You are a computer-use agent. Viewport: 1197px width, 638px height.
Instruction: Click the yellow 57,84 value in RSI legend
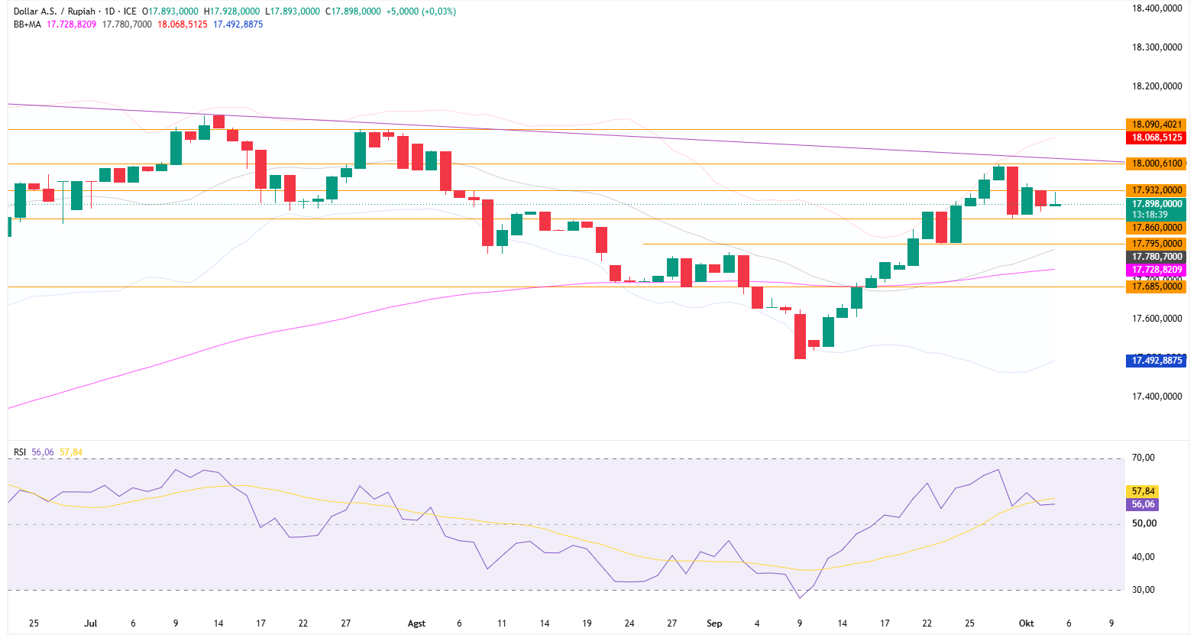click(71, 452)
